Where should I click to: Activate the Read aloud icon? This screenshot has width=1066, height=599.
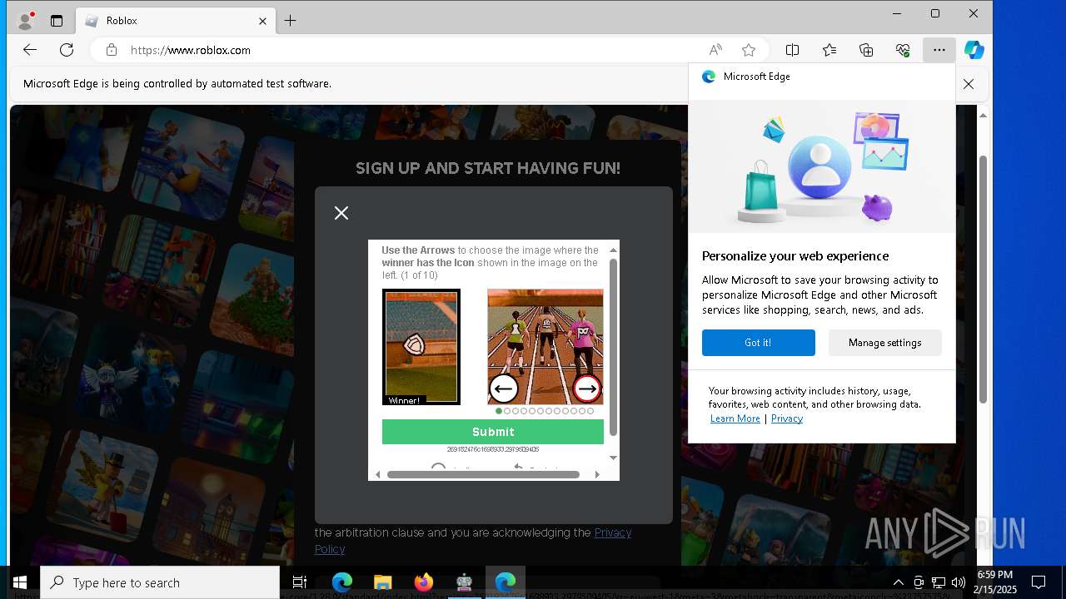[715, 50]
